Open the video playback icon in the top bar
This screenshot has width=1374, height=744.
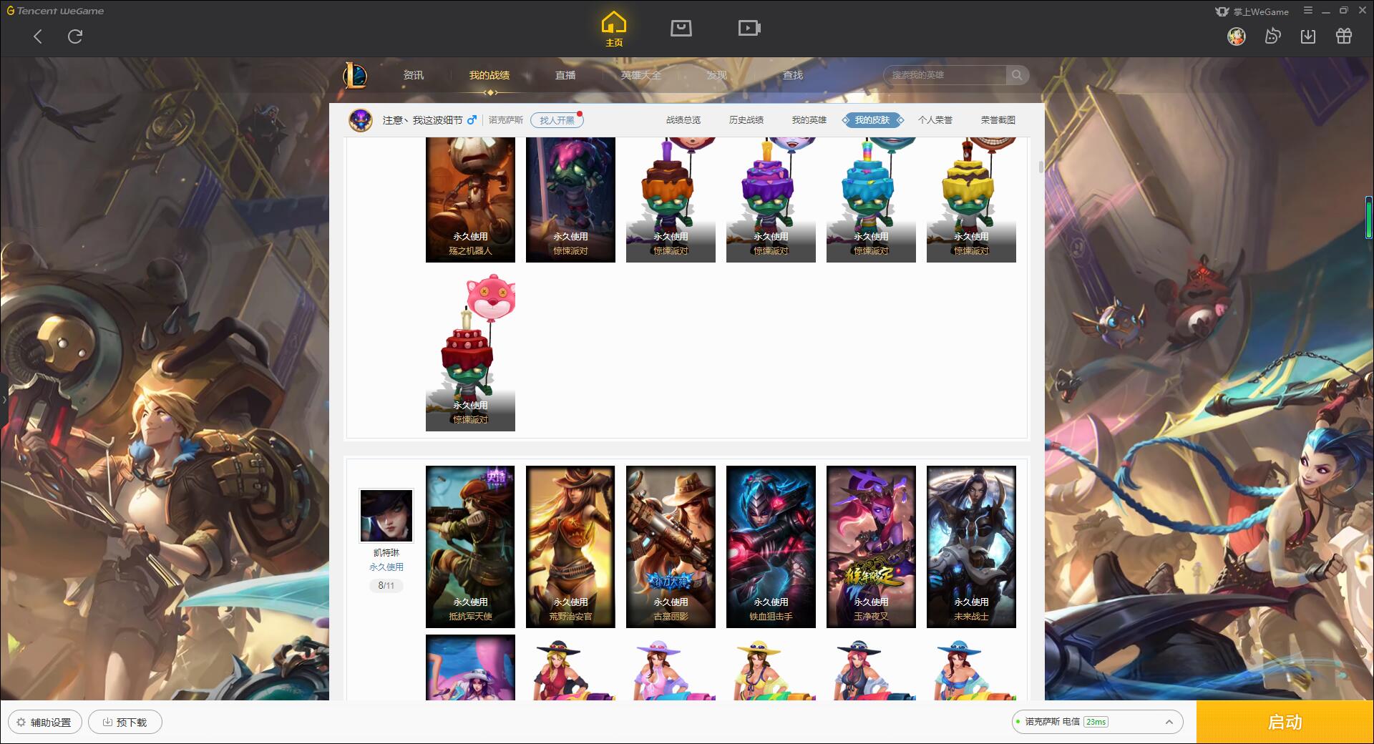749,28
